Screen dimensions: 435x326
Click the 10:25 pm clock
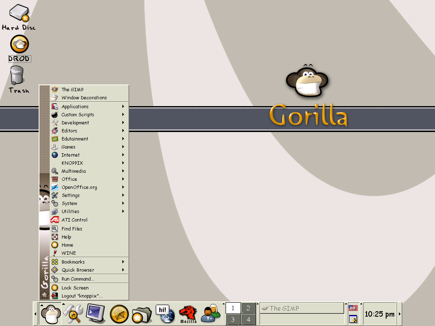tap(379, 314)
